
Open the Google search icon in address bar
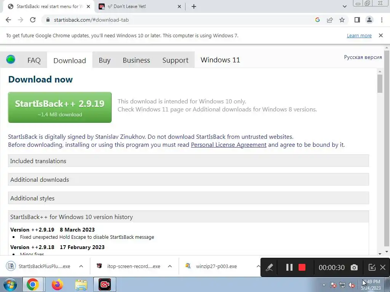coord(317,20)
